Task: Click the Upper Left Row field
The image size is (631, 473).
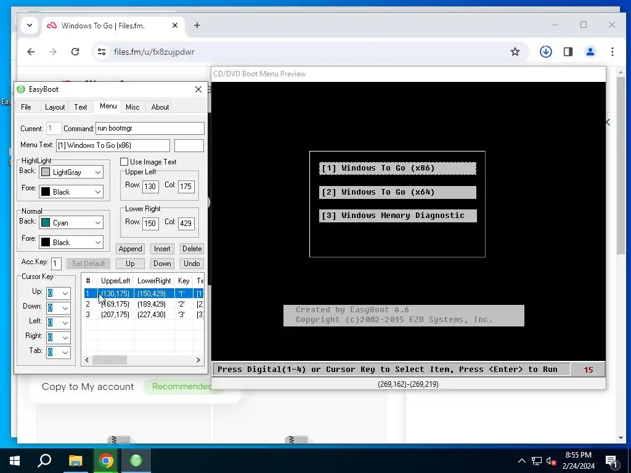Action: pyautogui.click(x=150, y=186)
